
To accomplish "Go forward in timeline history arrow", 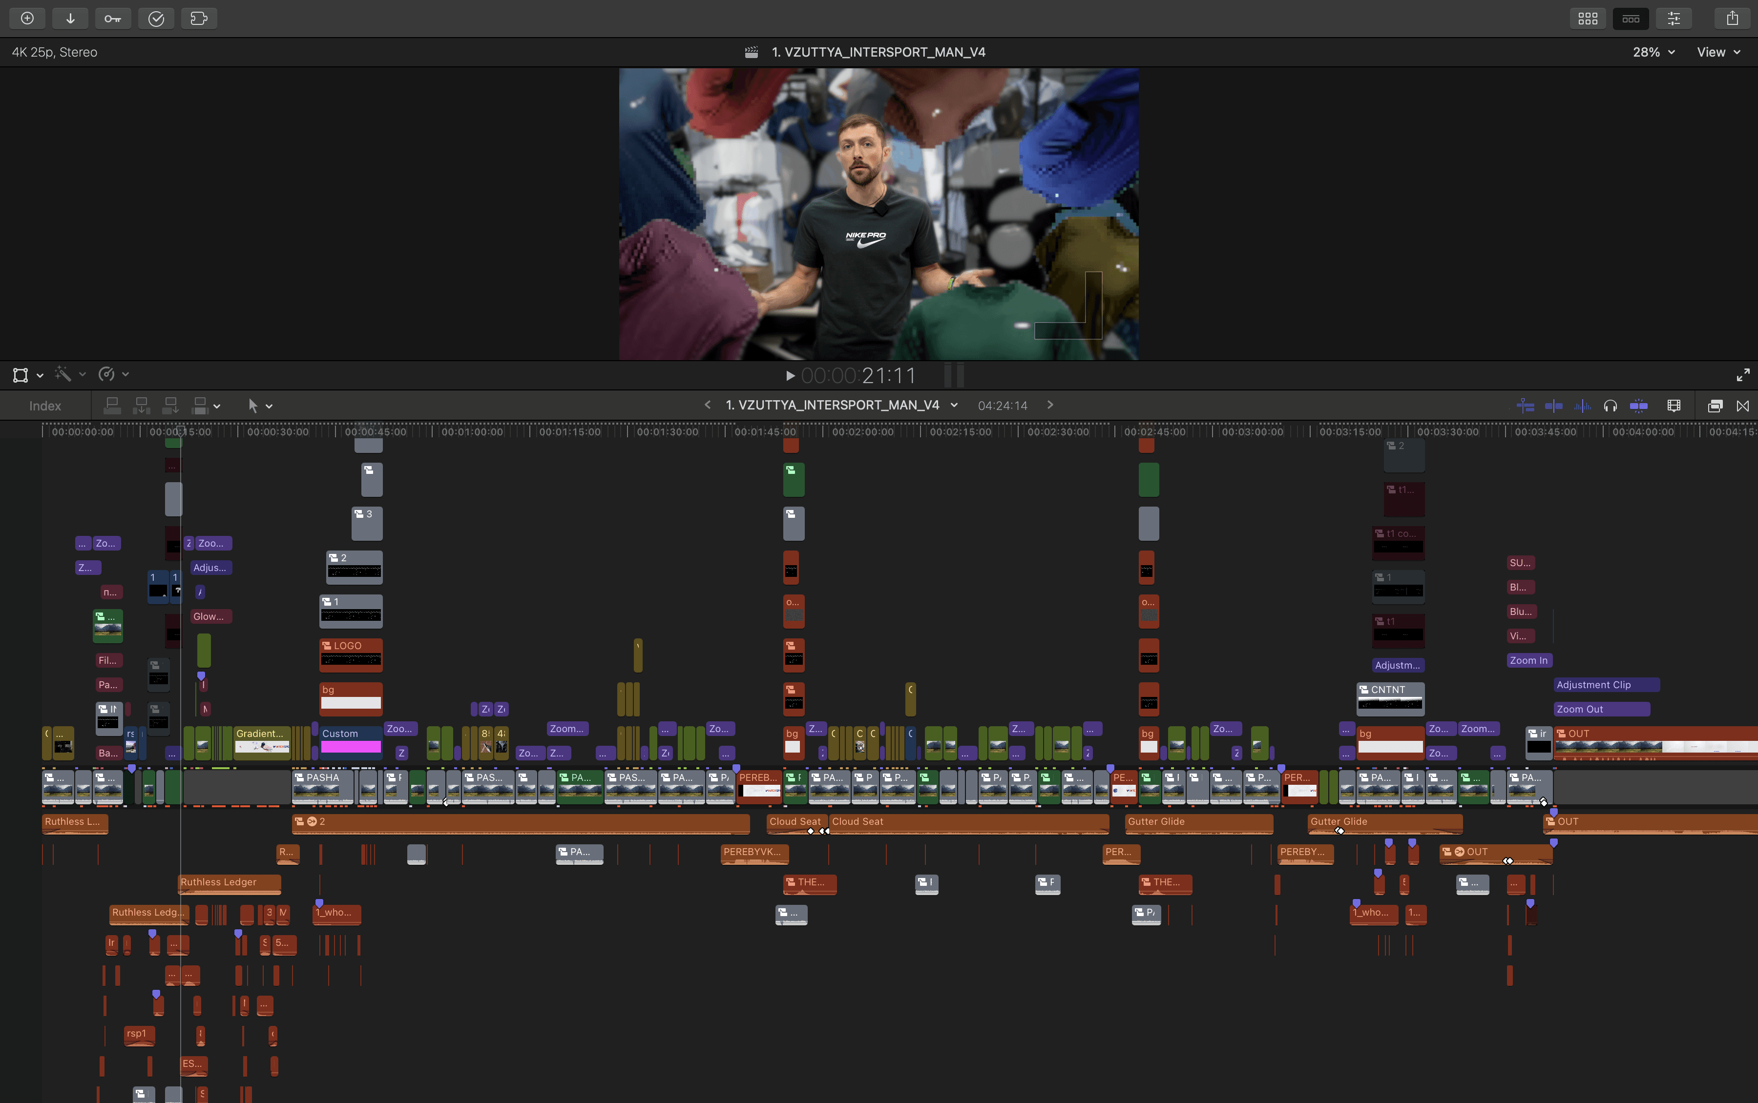I will click(x=1049, y=405).
